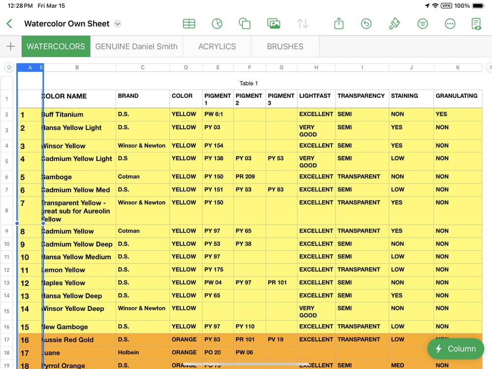The width and height of the screenshot is (492, 369).
Task: Select the Lemon Yellow cell
Action: 79,270
